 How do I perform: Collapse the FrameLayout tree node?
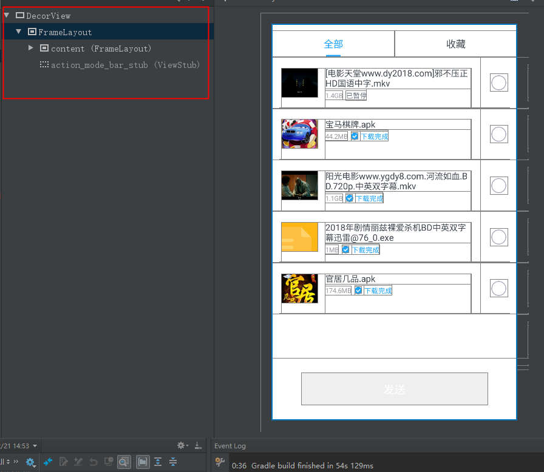pos(18,32)
